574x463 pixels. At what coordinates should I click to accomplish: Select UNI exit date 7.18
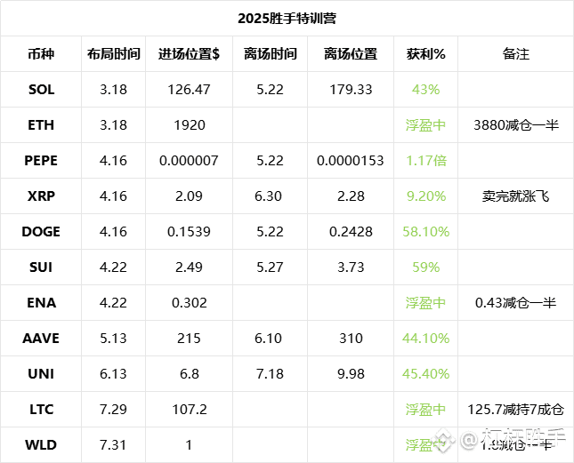pos(271,374)
